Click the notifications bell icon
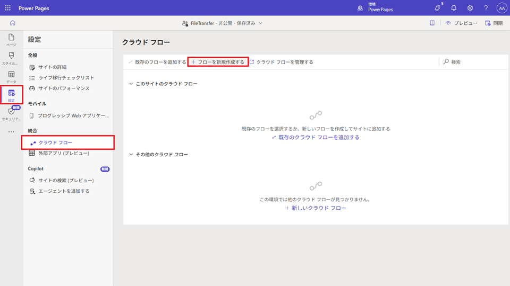The width and height of the screenshot is (510, 286). tap(454, 8)
